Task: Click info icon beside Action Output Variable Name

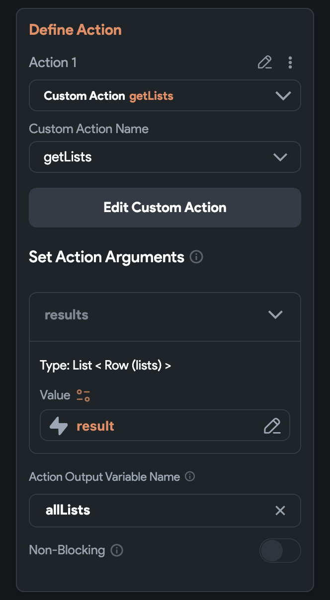Action: (189, 477)
